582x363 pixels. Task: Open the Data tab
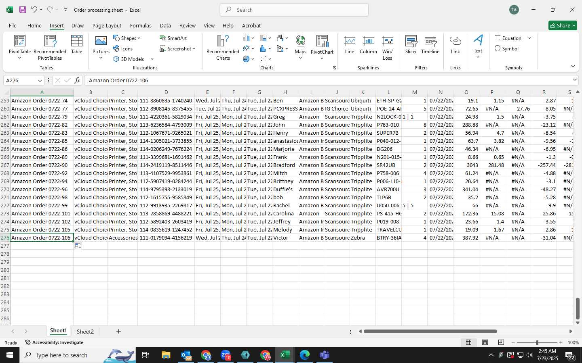click(x=165, y=25)
